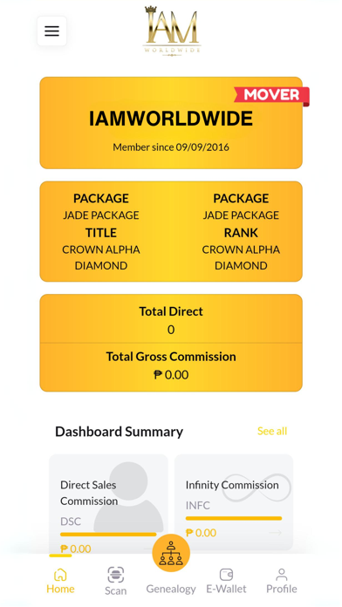The height and width of the screenshot is (607, 342).
Task: Click the INFC yellow progress bar
Action: [x=234, y=518]
